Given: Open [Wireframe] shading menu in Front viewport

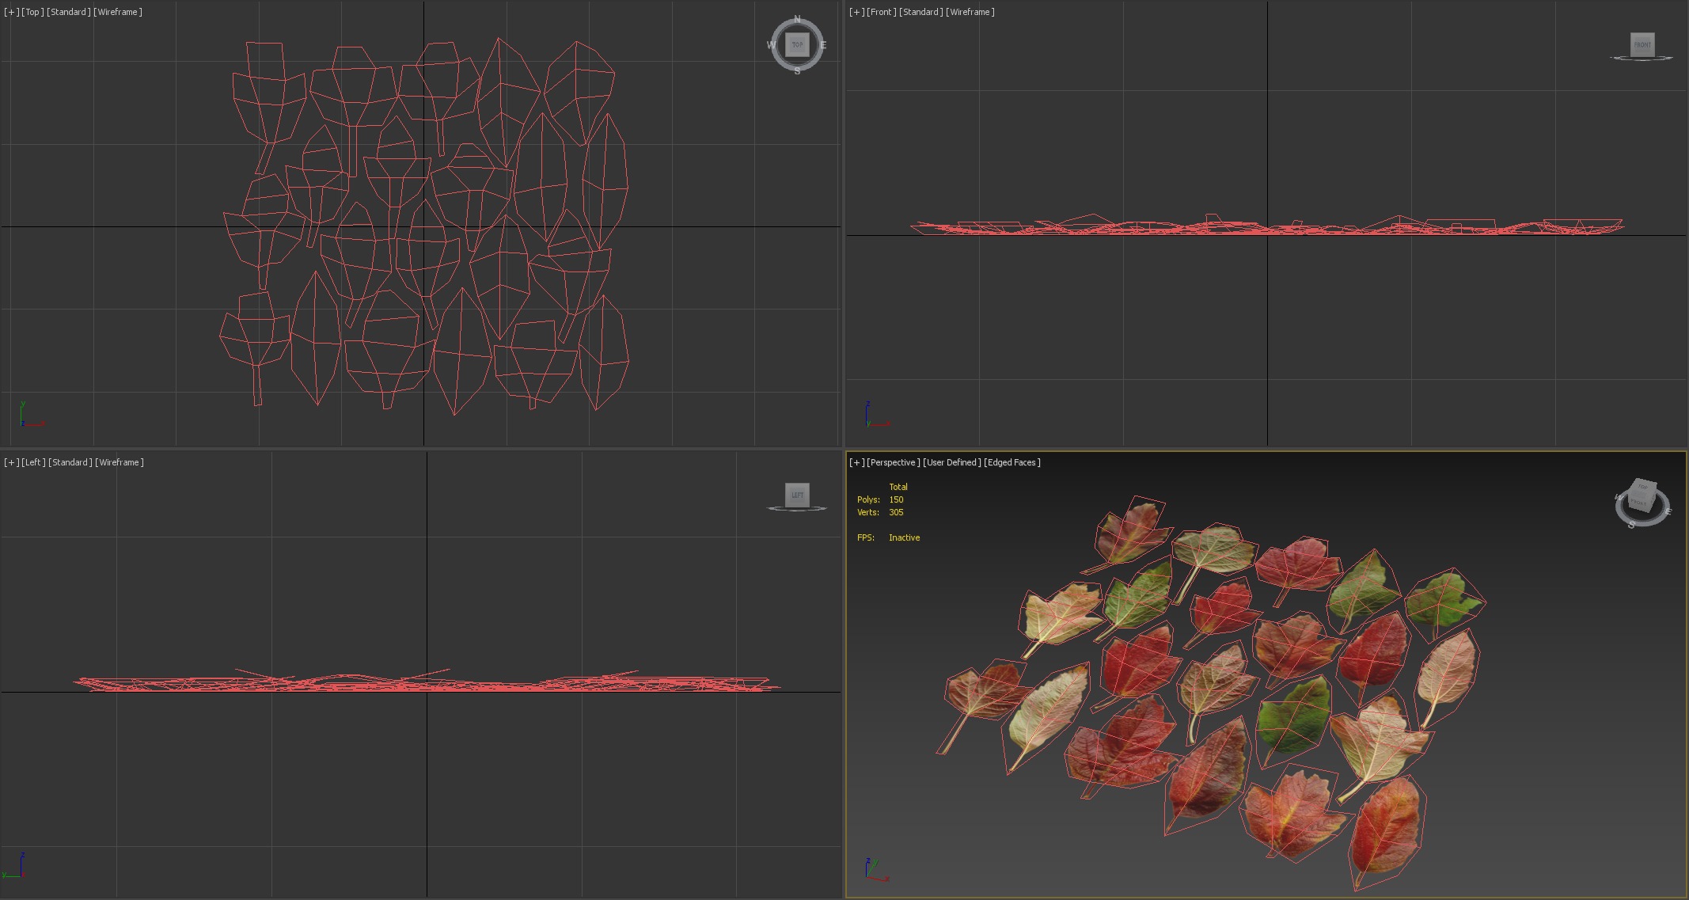Looking at the screenshot, I should pyautogui.click(x=970, y=12).
